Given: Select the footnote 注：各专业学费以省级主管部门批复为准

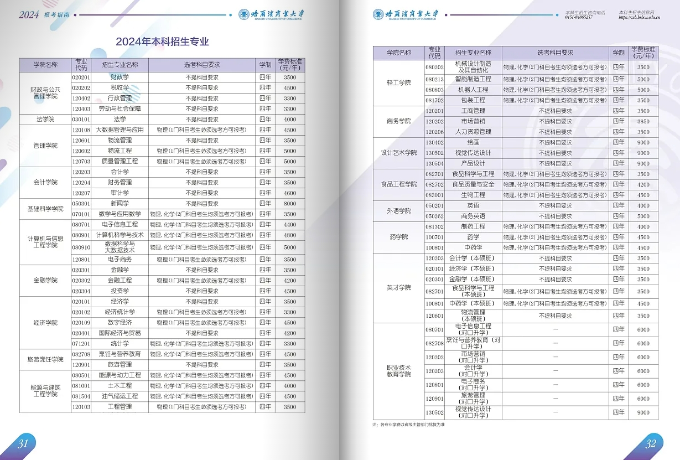Looking at the screenshot, I should 409,425.
